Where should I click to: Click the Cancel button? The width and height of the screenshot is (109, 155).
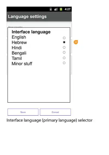[x=55, y=112]
